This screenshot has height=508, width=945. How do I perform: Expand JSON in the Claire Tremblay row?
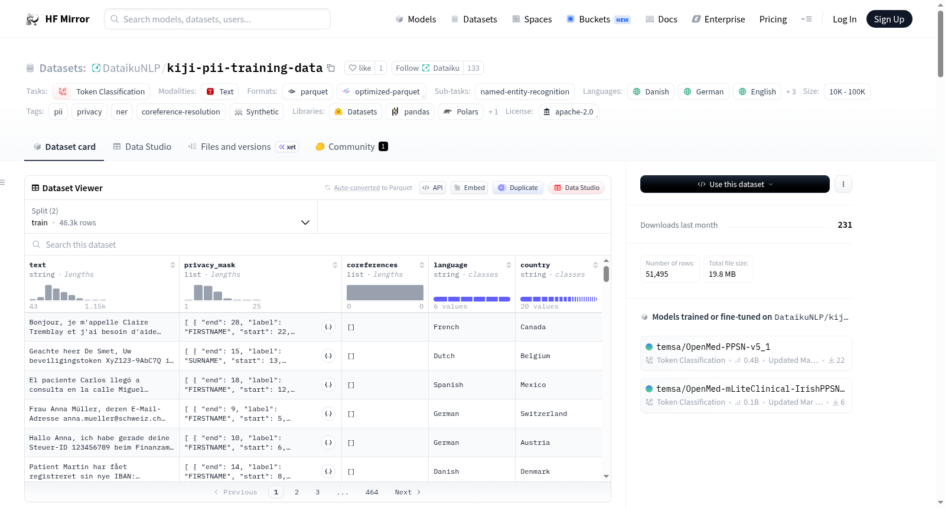(328, 327)
